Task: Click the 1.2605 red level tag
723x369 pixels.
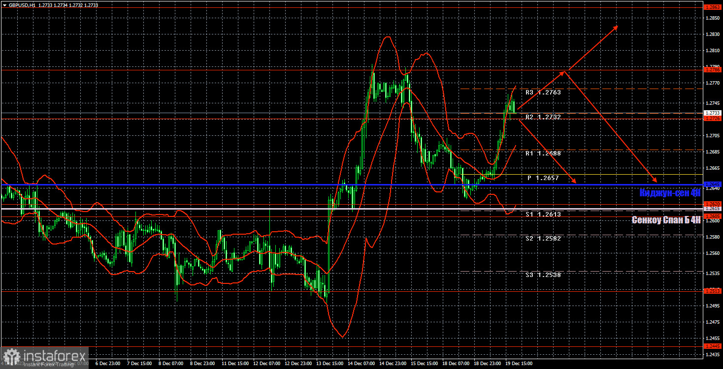Action: coord(713,216)
